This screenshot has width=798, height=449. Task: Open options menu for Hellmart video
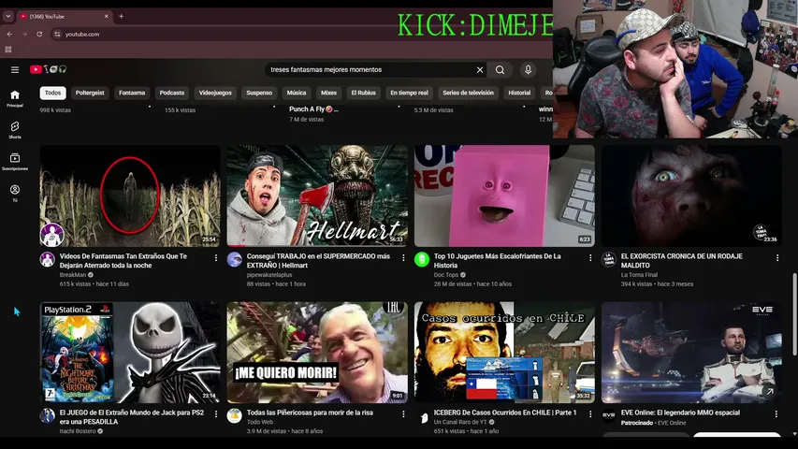pyautogui.click(x=403, y=258)
